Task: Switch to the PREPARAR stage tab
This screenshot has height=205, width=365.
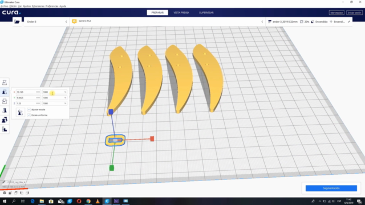Action: [157, 13]
